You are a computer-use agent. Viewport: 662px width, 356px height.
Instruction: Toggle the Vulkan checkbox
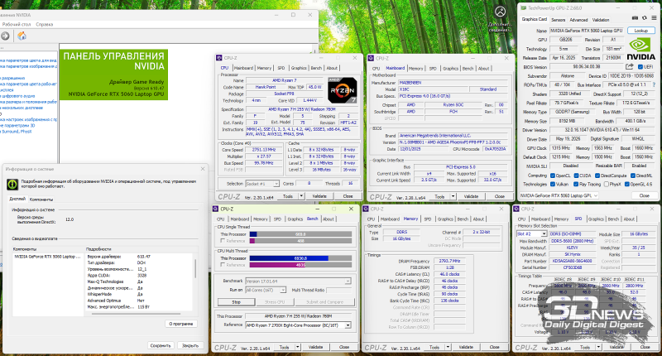[552, 184]
